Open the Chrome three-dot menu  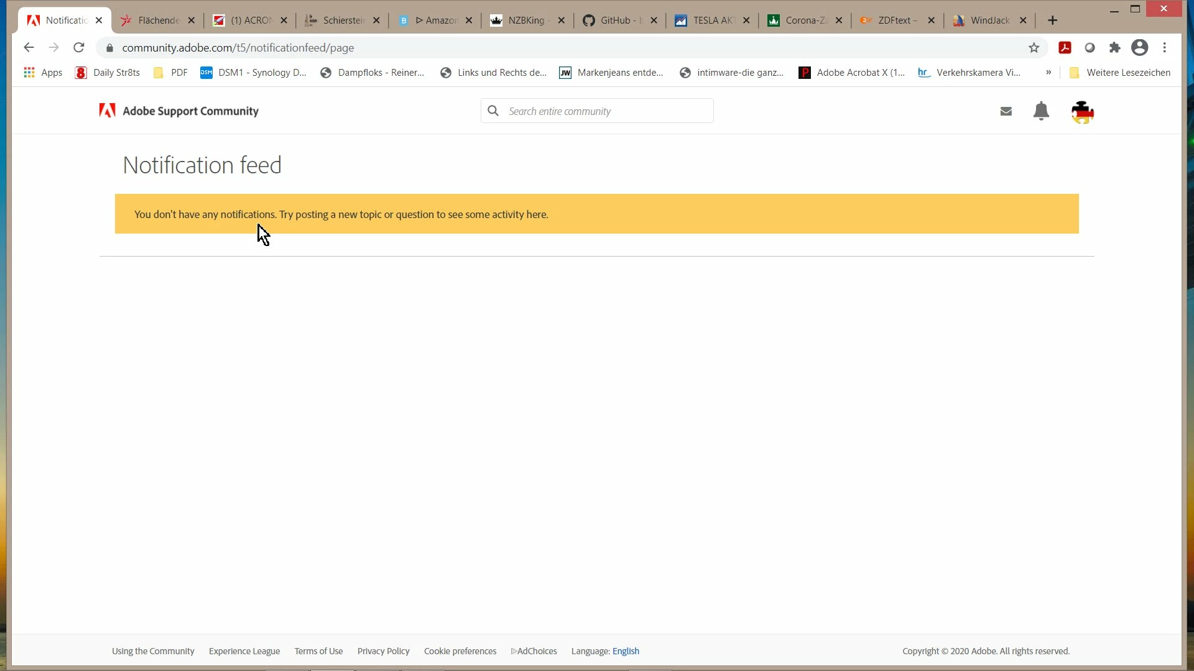(x=1165, y=48)
